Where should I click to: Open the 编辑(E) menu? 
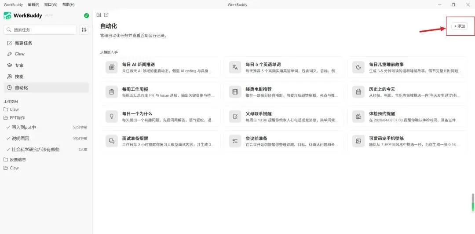pyautogui.click(x=33, y=4)
